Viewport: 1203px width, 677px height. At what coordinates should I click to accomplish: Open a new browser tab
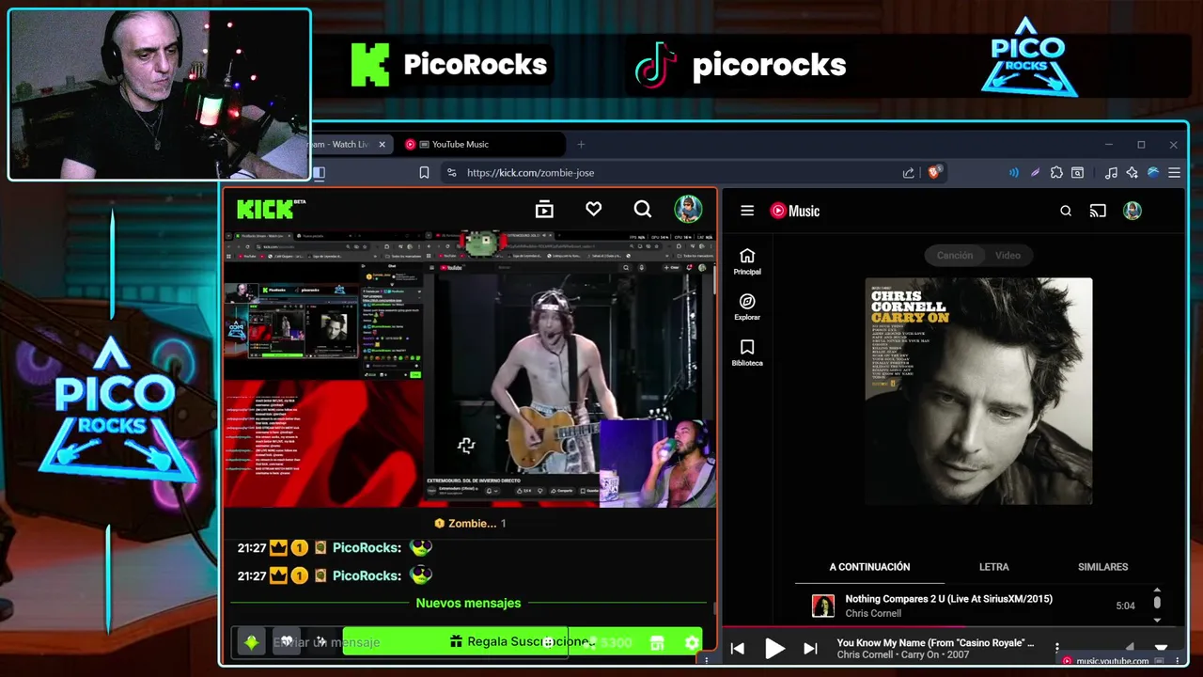click(581, 144)
